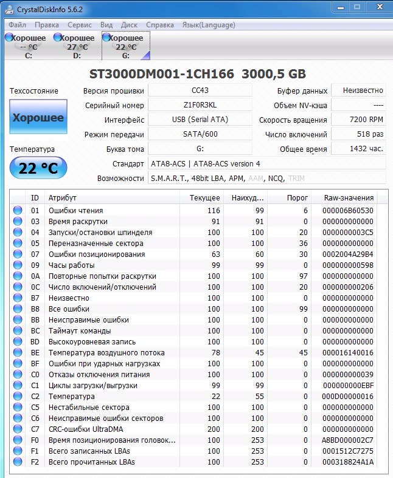
Task: Click status icon for Все ошибки row
Action: [x=18, y=309]
